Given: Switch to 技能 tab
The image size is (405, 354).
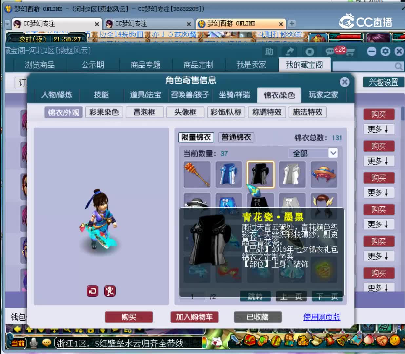Looking at the screenshot, I should click(x=101, y=95).
